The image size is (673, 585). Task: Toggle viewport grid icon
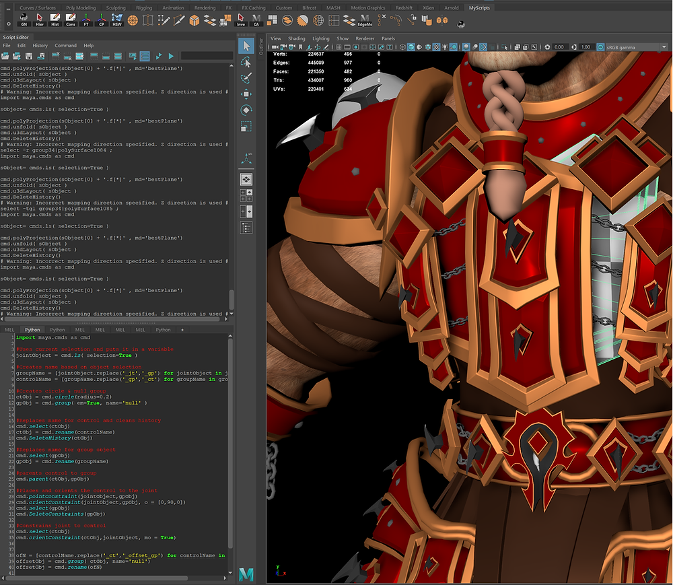pyautogui.click(x=339, y=46)
